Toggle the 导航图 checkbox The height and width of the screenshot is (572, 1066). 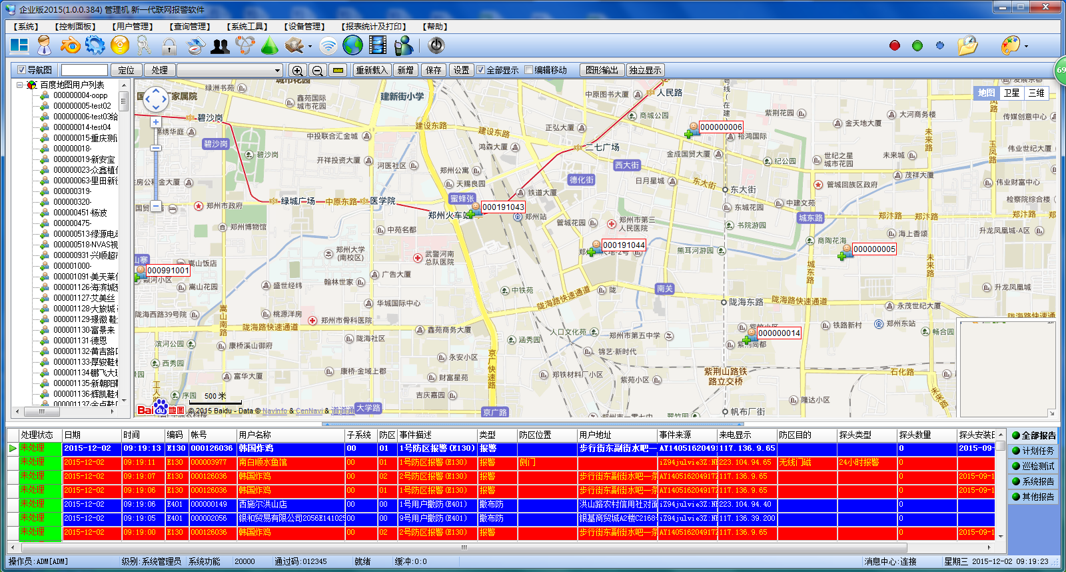[21, 70]
